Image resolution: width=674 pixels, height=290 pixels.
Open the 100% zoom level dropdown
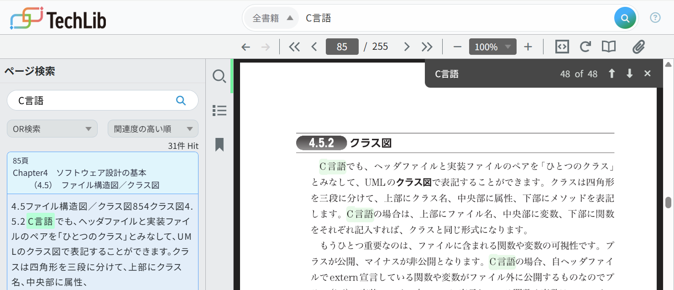(492, 46)
